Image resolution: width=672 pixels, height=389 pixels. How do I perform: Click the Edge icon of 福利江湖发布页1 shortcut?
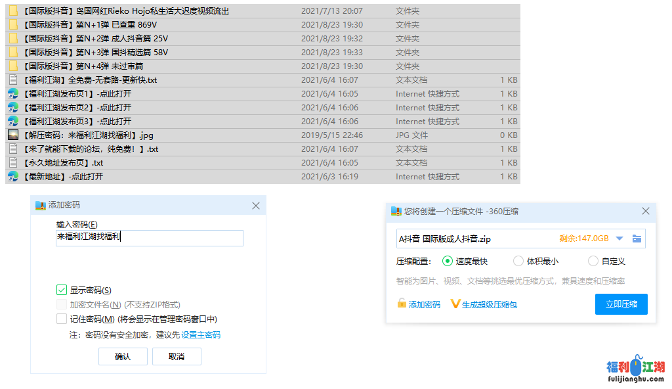pyautogui.click(x=12, y=94)
